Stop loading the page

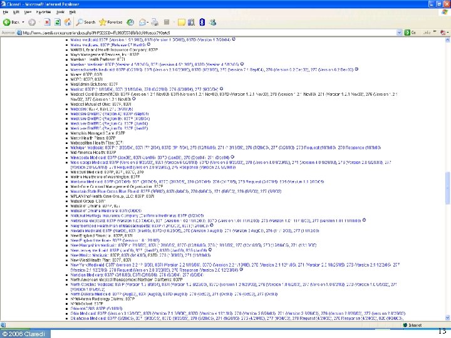pyautogui.click(x=47, y=22)
